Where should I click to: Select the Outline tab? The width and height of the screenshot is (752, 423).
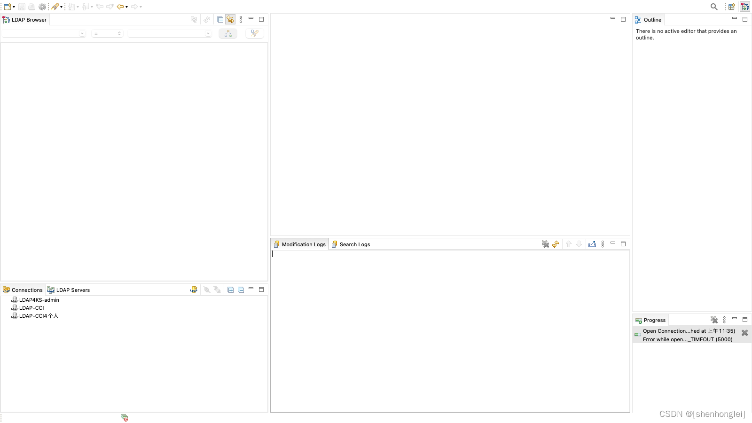tap(648, 20)
